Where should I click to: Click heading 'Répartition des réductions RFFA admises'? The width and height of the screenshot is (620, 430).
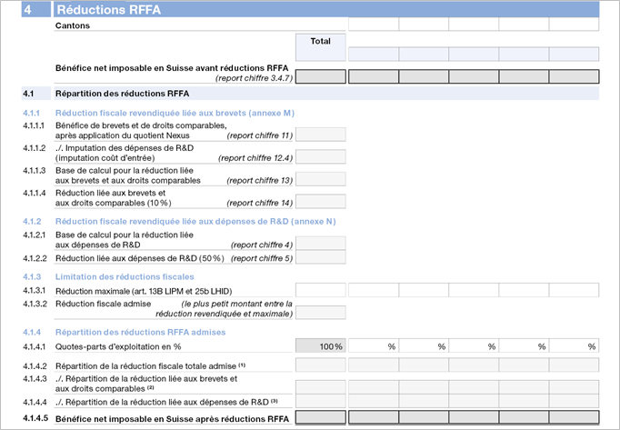(140, 333)
